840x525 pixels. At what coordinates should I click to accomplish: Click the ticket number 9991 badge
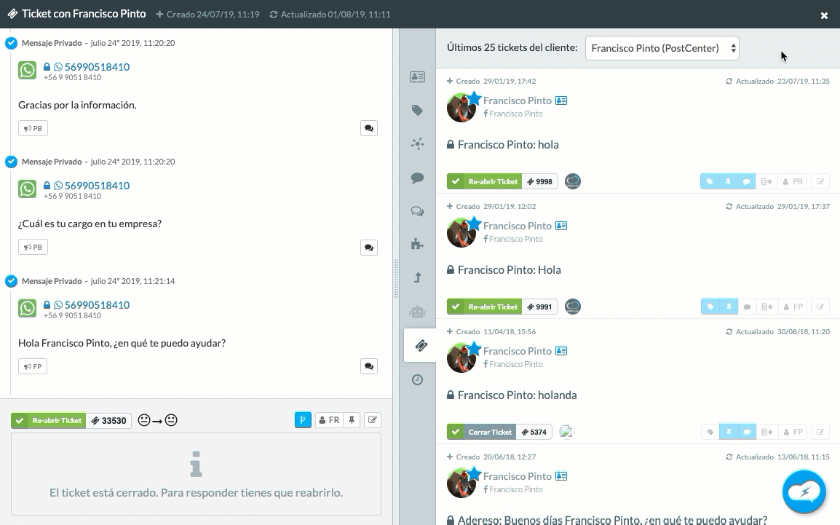(540, 307)
